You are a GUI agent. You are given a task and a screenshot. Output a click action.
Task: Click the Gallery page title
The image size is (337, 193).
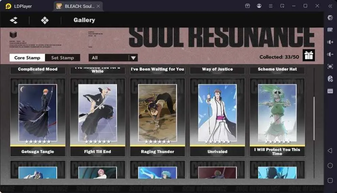pyautogui.click(x=84, y=20)
